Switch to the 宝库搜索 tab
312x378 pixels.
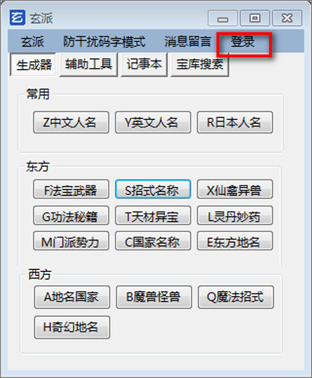pyautogui.click(x=200, y=64)
